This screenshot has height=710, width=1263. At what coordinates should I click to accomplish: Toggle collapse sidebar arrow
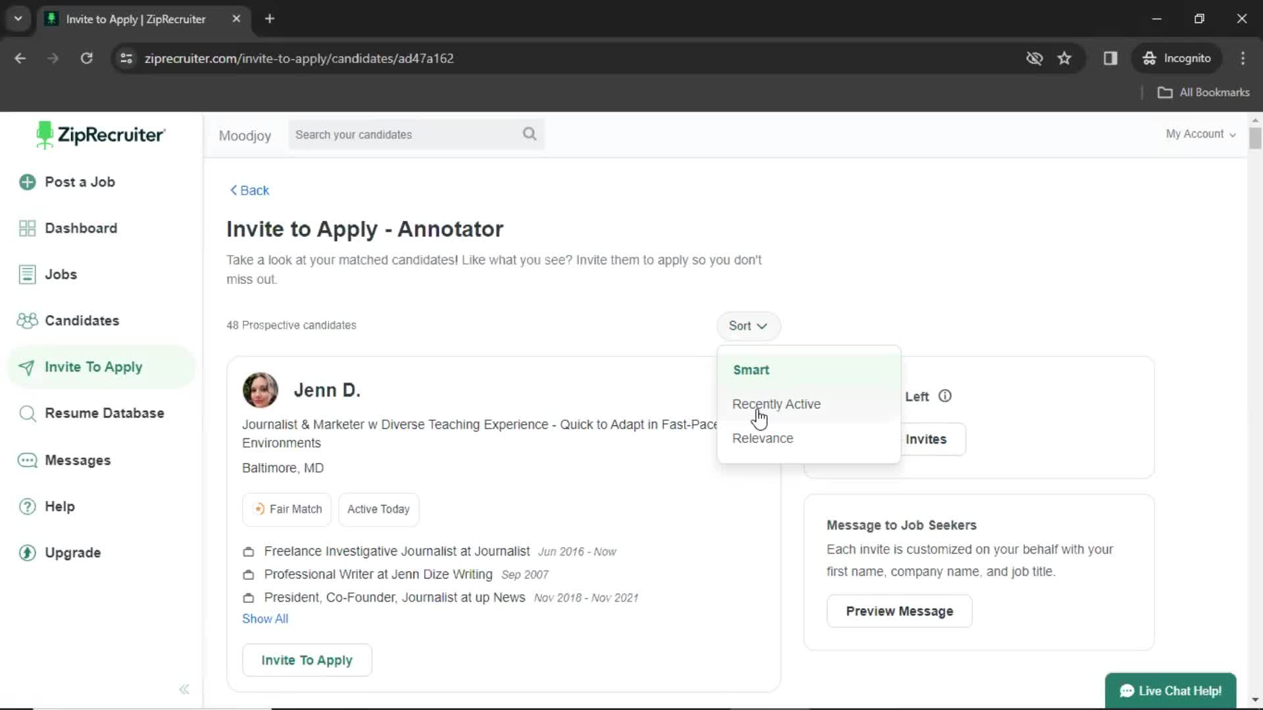184,689
